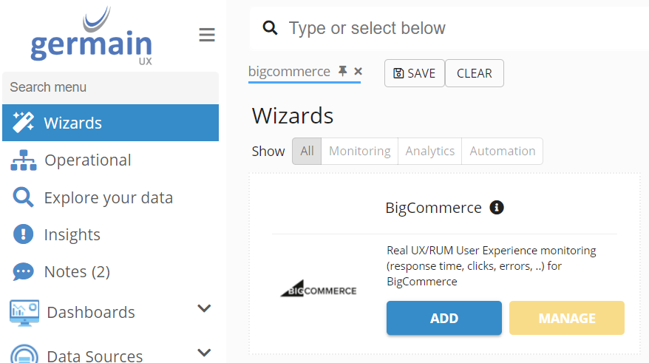The height and width of the screenshot is (363, 649).
Task: Click the MANAGE button
Action: (566, 318)
